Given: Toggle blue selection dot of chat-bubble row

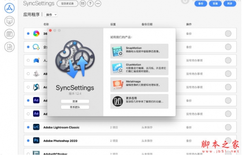Looking at the screenshot, I should tap(28, 47).
